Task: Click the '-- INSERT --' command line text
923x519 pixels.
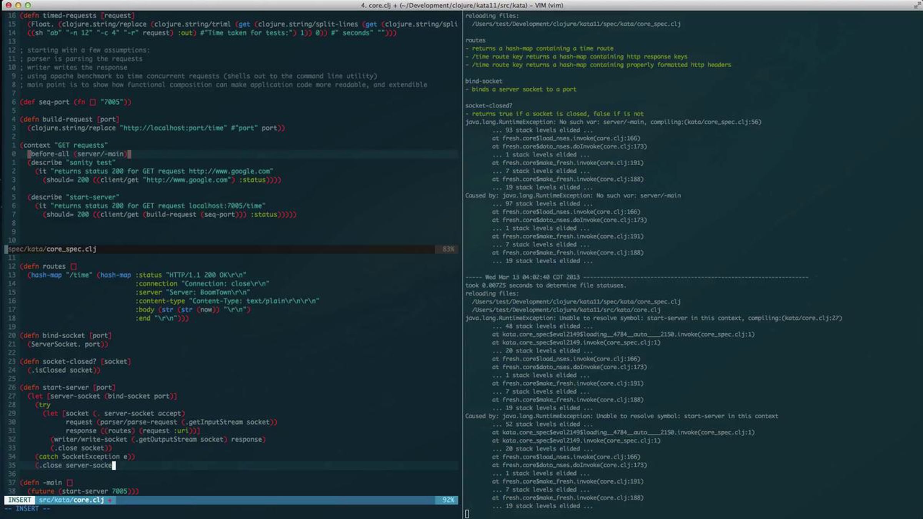Action: click(27, 509)
